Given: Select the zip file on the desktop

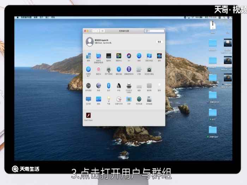Looking at the screenshot, I should point(213,25).
